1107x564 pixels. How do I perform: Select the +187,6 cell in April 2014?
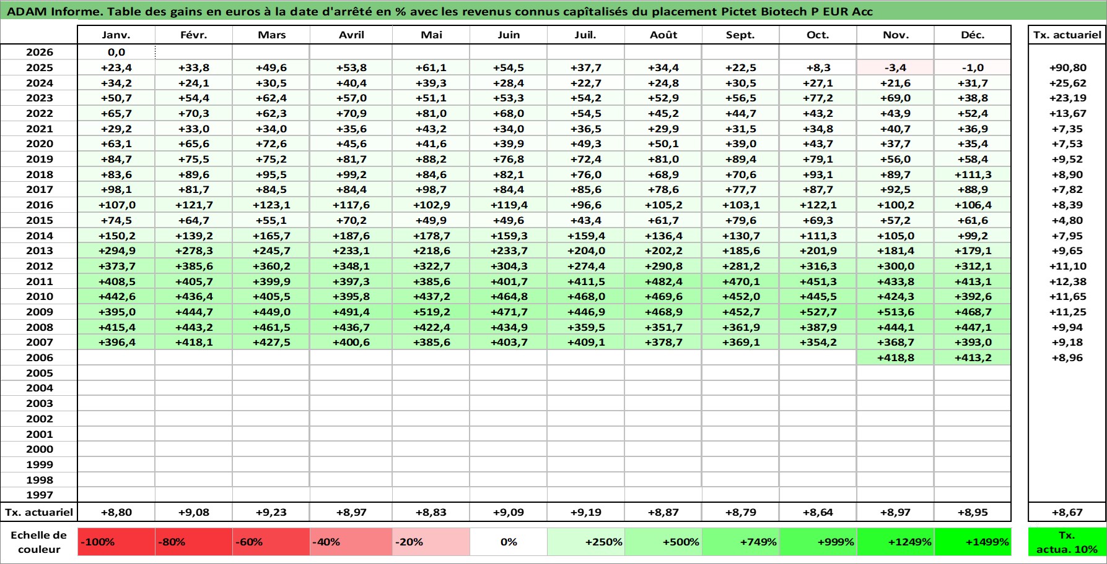point(351,236)
